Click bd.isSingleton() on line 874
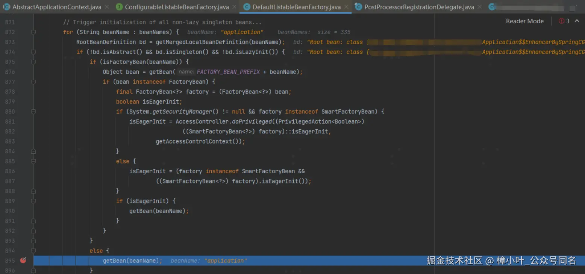Image resolution: width=585 pixels, height=274 pixels. click(182, 52)
